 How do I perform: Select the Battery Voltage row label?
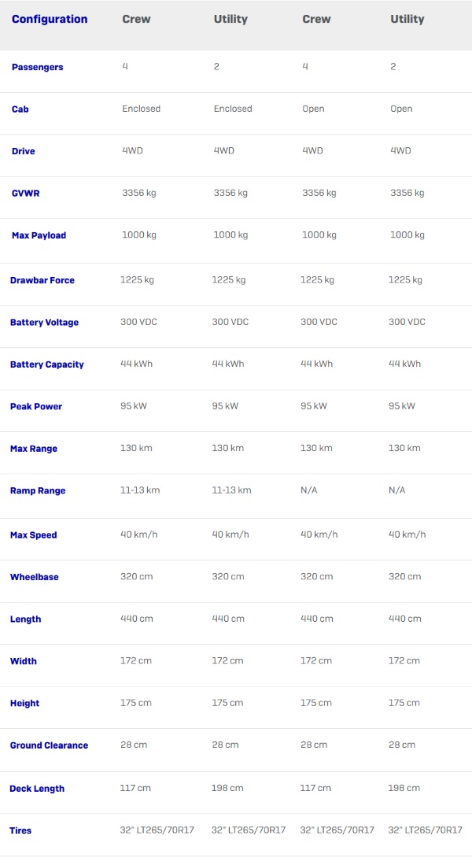pyautogui.click(x=44, y=322)
